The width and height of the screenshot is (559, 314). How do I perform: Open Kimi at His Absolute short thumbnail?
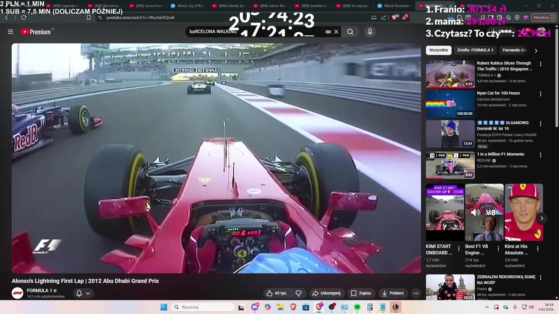[524, 212]
